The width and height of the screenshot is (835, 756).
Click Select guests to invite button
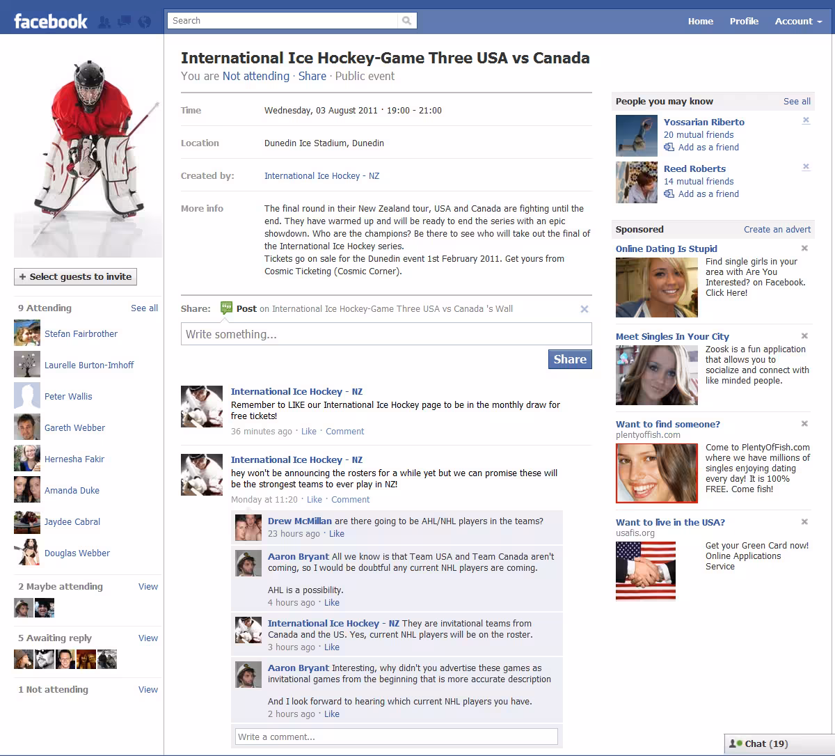click(x=75, y=276)
